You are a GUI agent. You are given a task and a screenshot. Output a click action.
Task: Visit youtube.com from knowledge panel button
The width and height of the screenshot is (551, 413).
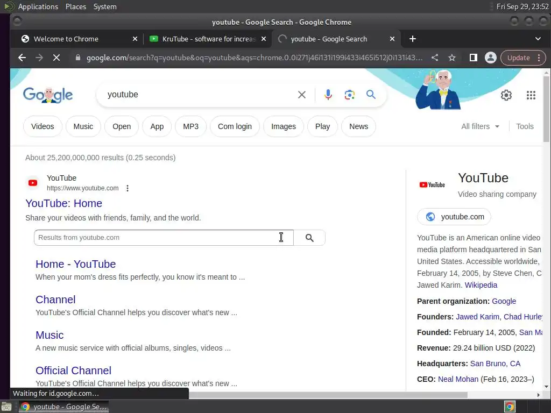coord(454,217)
